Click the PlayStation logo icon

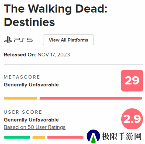(x=8, y=40)
